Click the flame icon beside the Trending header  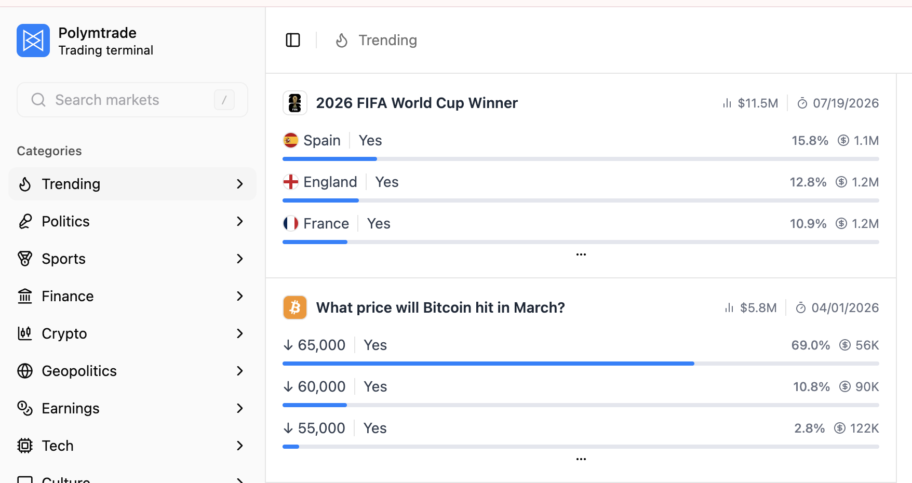tap(341, 40)
